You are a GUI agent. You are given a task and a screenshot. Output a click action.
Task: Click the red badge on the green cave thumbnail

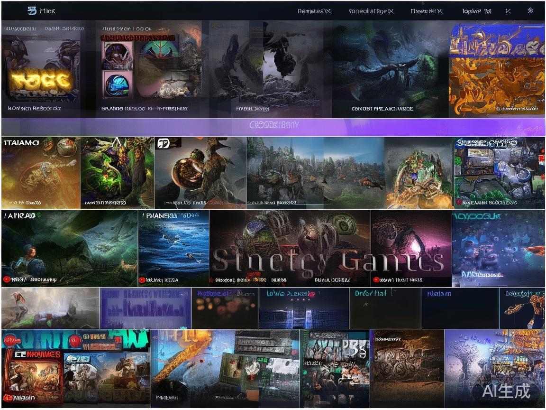[7, 280]
